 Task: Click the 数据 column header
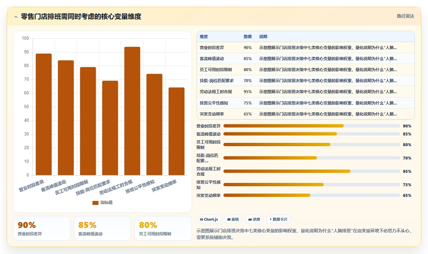coord(248,37)
